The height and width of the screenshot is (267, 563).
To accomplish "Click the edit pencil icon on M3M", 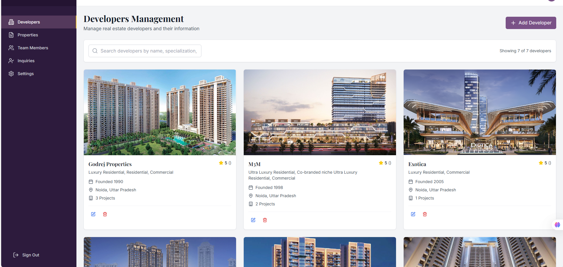I will (x=253, y=220).
